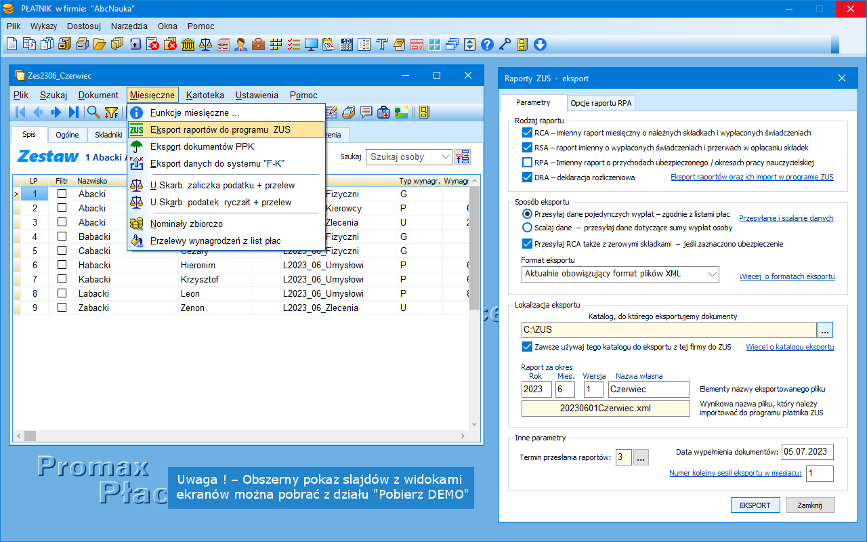Screen dimensions: 867x542
Task: Choose 'Eksport dokumentów PPK' menu entry
Action: pyautogui.click(x=226, y=146)
